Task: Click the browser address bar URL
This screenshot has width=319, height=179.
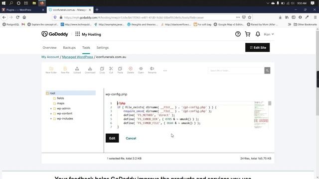Action: tap(134, 17)
